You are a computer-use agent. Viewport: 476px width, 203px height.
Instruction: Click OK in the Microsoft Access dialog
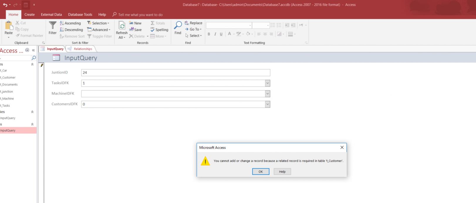click(x=261, y=172)
